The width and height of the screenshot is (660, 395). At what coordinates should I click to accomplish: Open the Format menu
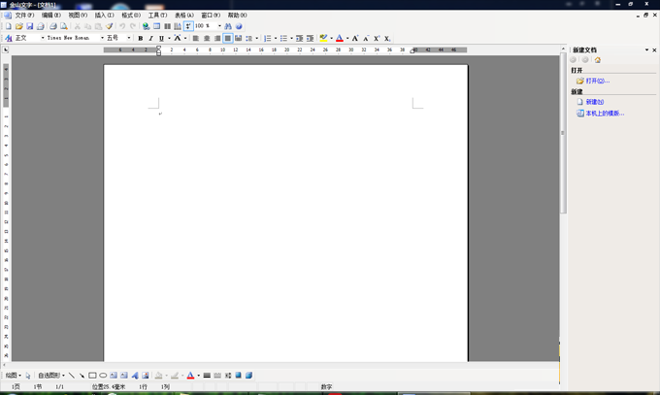[x=131, y=16]
